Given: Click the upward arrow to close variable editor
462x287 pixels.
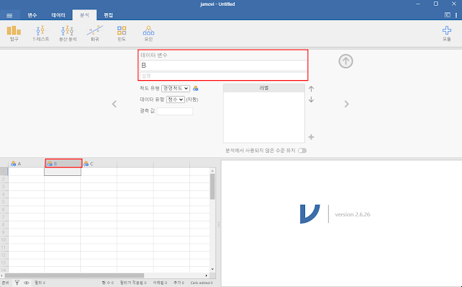Looking at the screenshot, I should 346,61.
